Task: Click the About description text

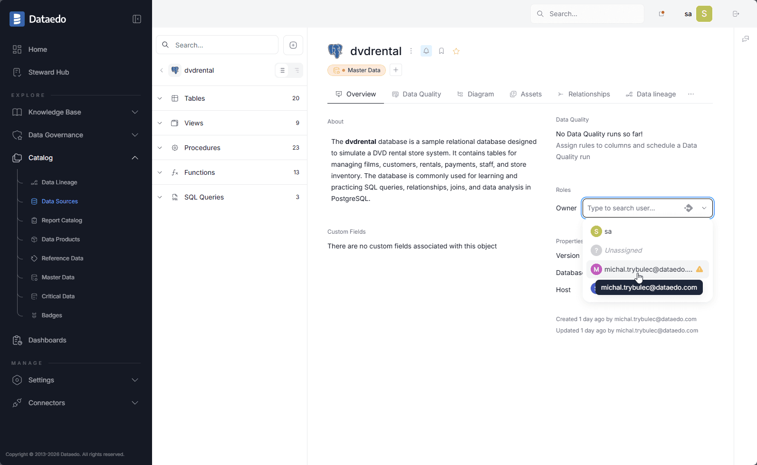Action: coord(434,170)
